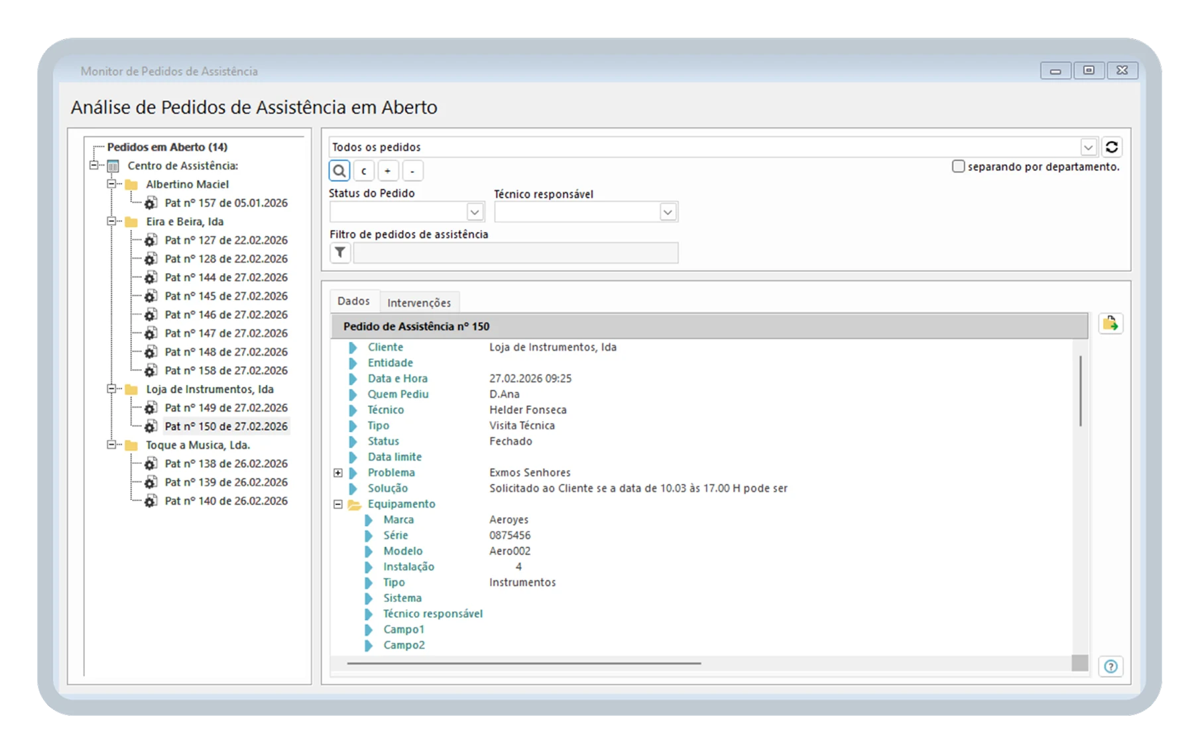Switch to the Intervenções tab
Image resolution: width=1200 pixels, height=753 pixels.
[419, 302]
